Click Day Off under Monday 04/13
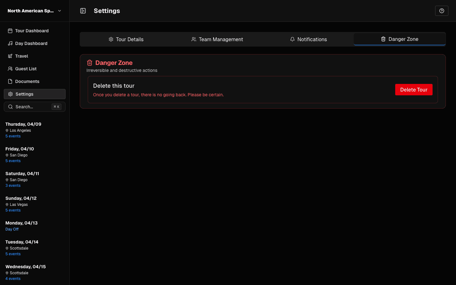The image size is (456, 285). [12, 229]
